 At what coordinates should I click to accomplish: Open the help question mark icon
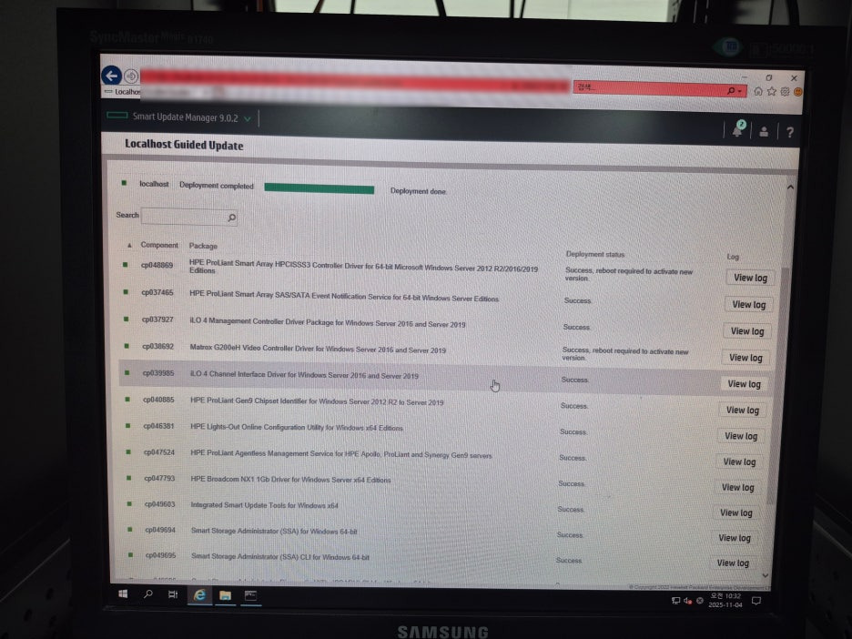click(x=789, y=132)
